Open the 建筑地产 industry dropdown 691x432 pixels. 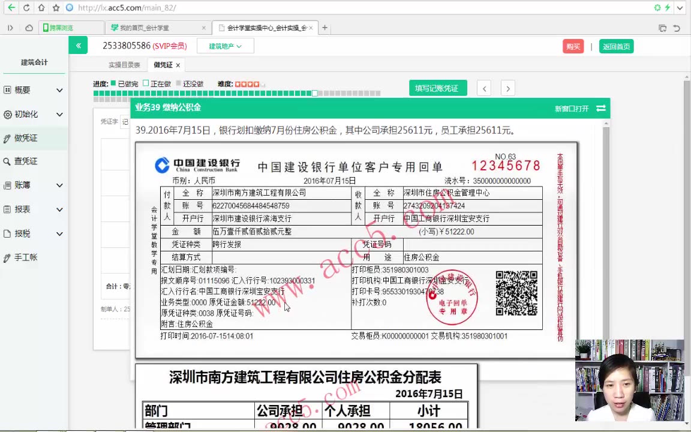pyautogui.click(x=225, y=46)
